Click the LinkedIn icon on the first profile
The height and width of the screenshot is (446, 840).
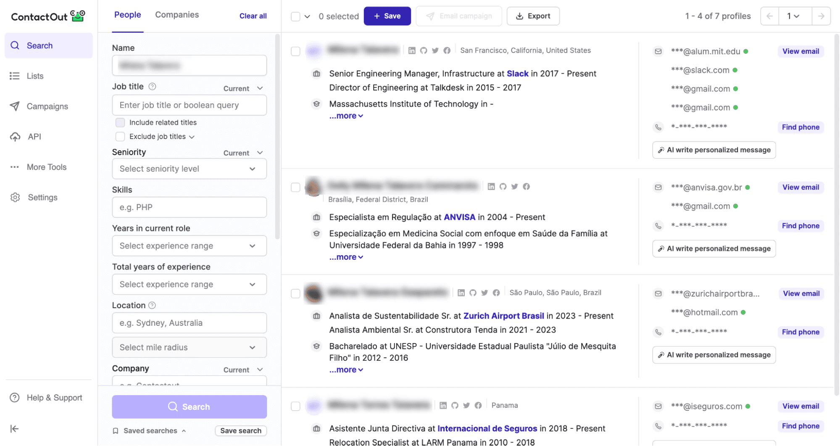tap(412, 50)
